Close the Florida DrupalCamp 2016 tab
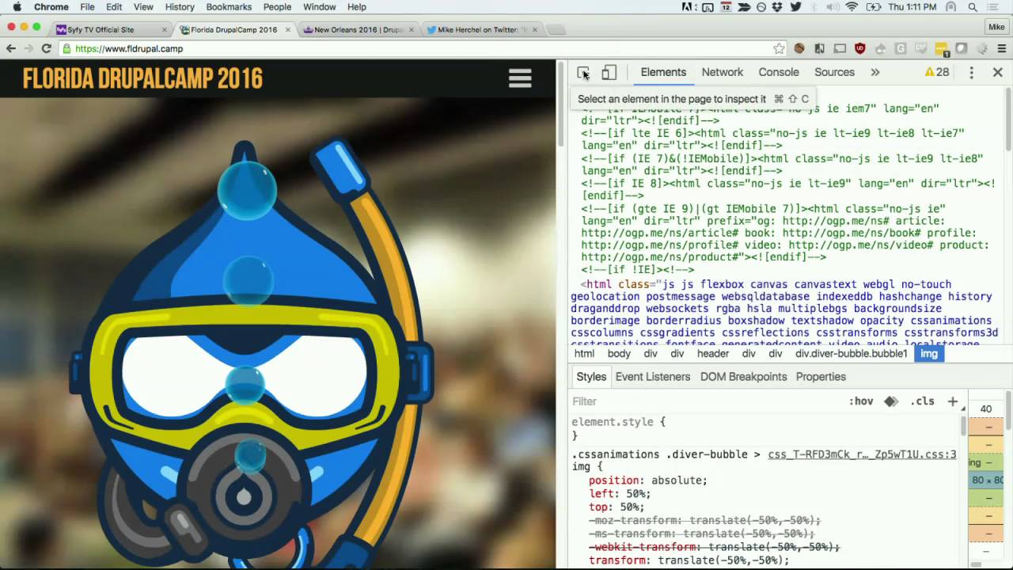 (288, 30)
